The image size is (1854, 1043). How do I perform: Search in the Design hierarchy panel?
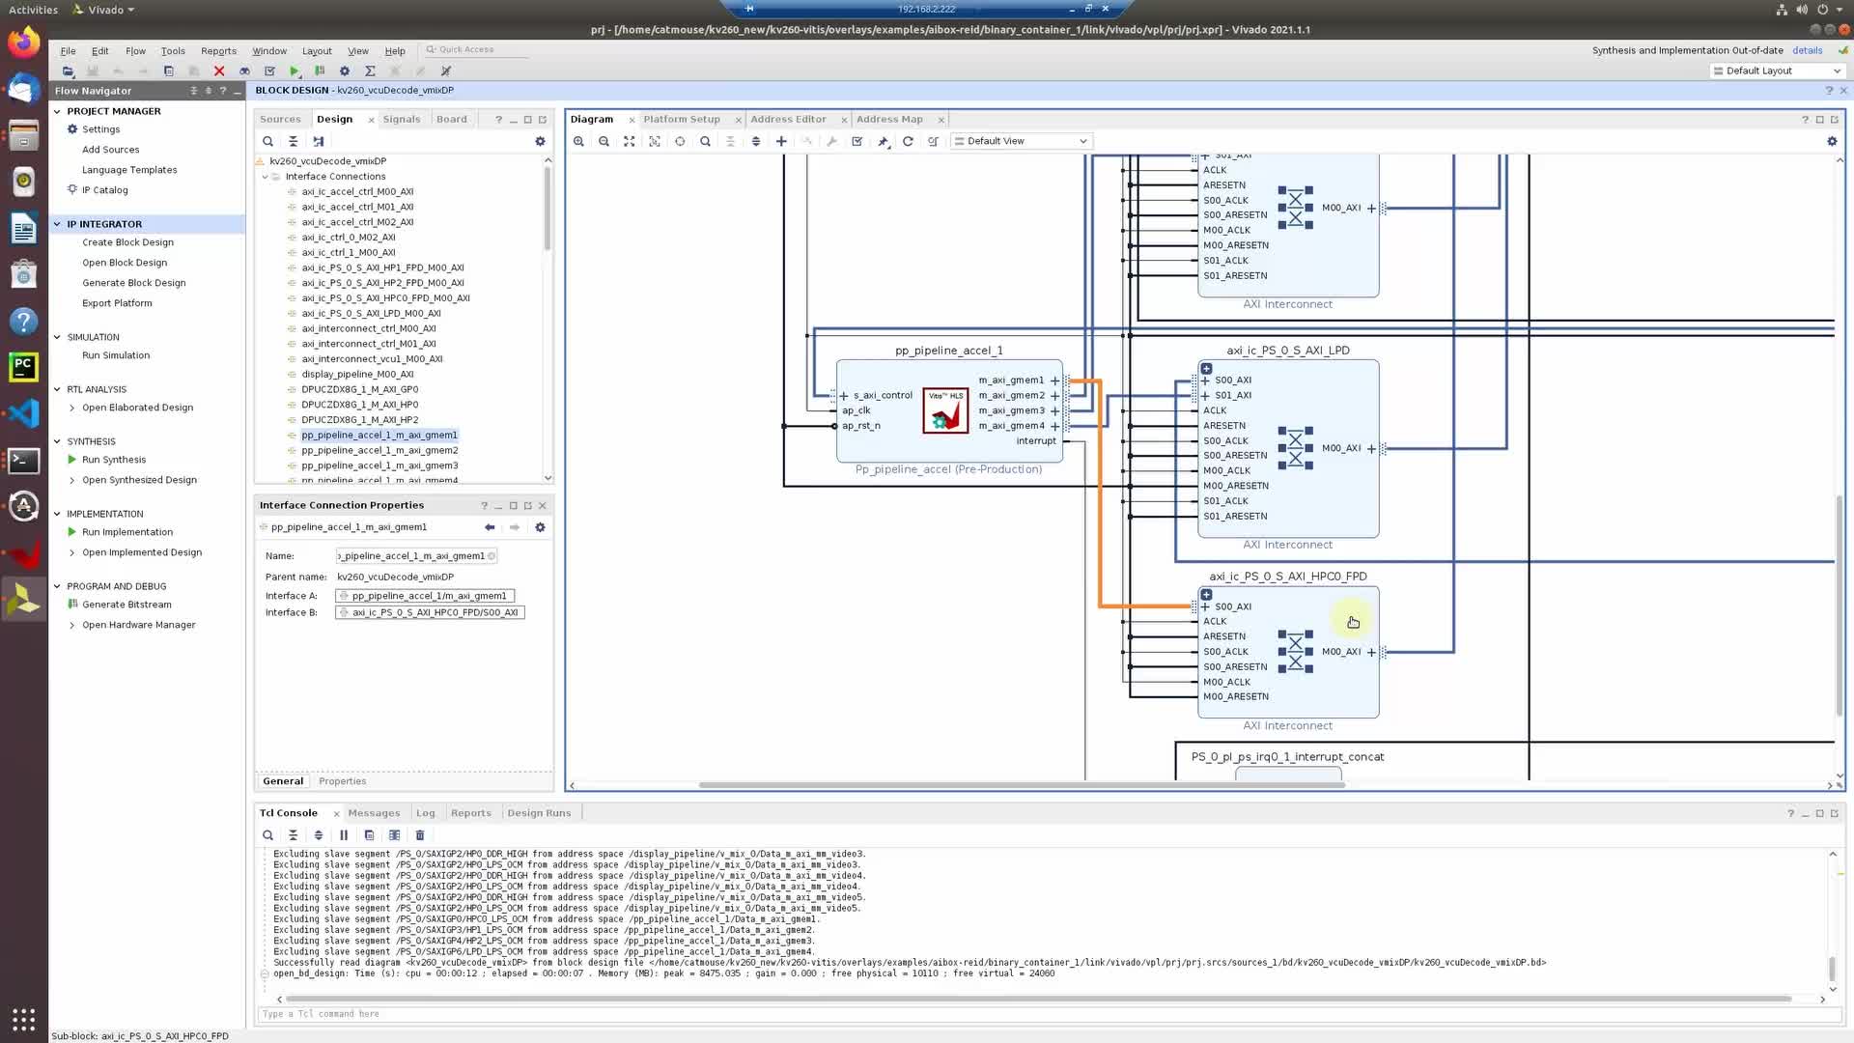[x=267, y=141]
